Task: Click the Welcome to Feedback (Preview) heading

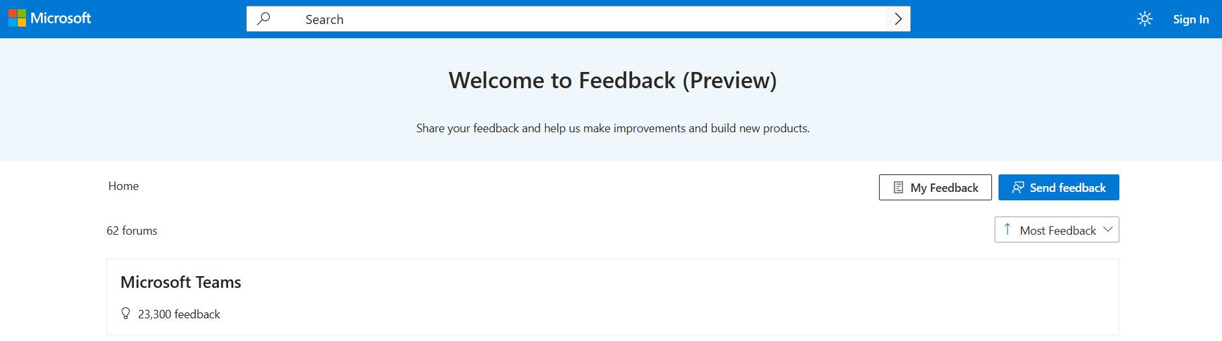Action: 613,80
